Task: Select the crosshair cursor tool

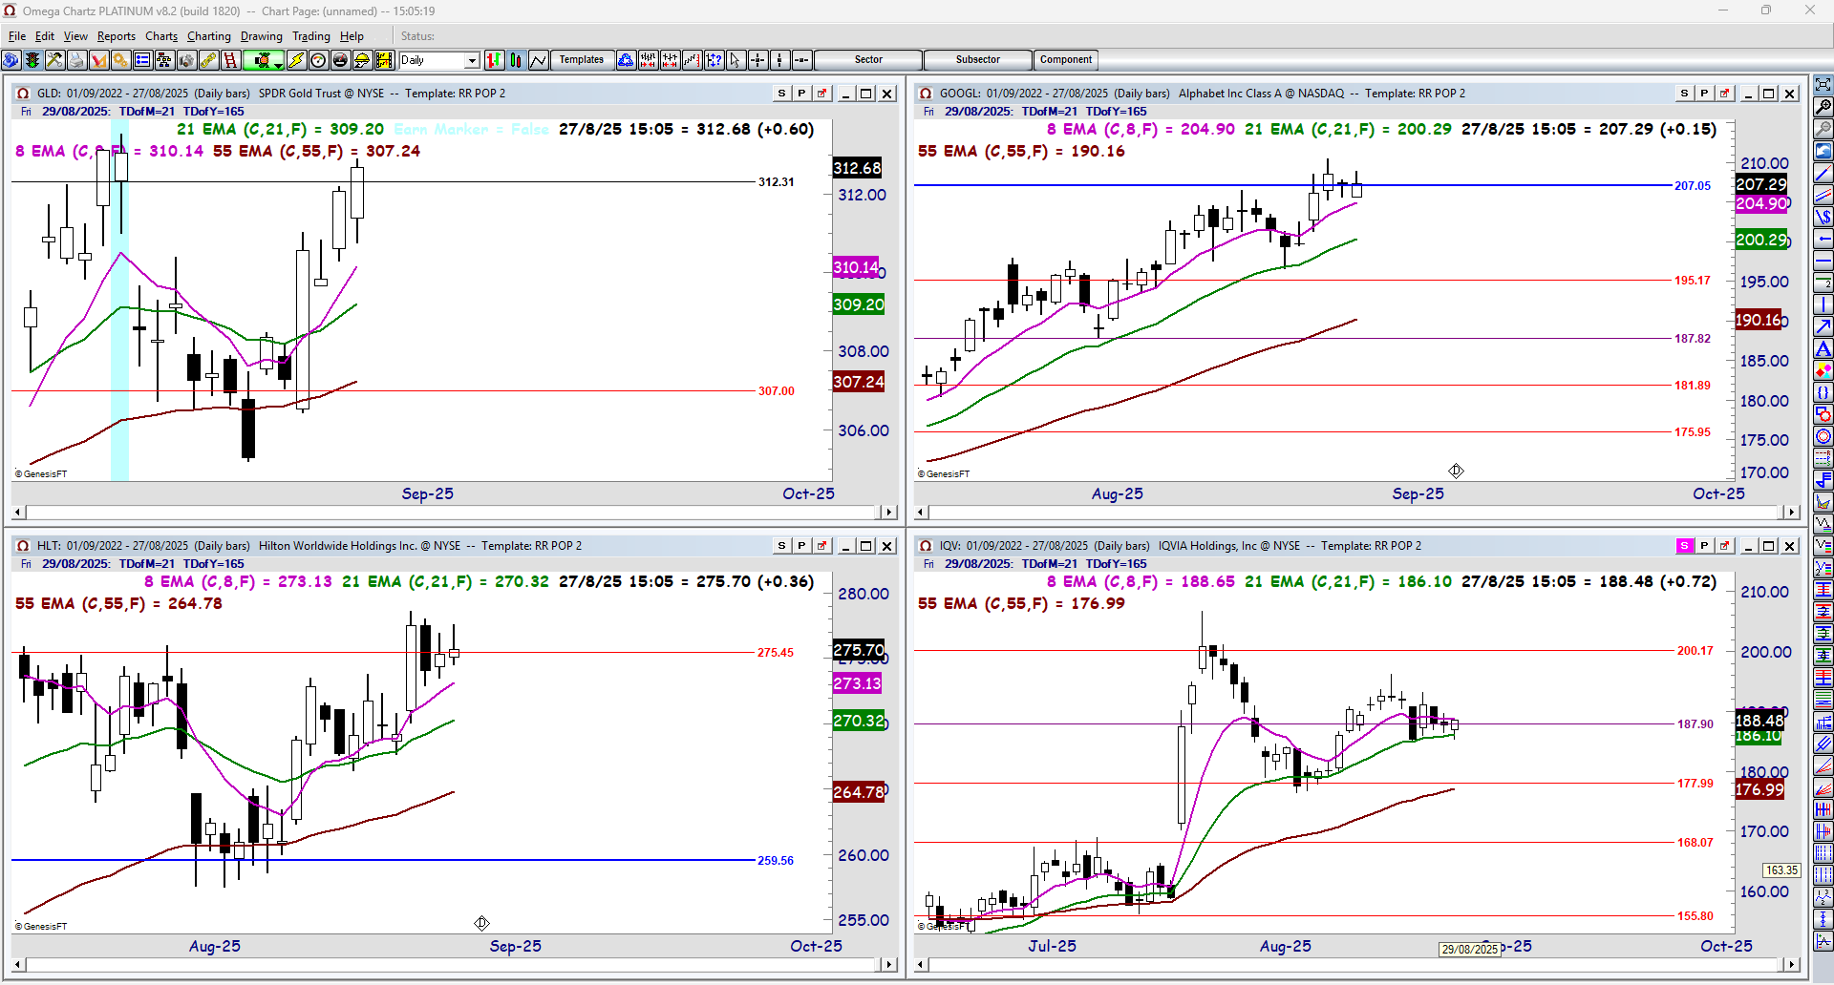Action: [757, 60]
